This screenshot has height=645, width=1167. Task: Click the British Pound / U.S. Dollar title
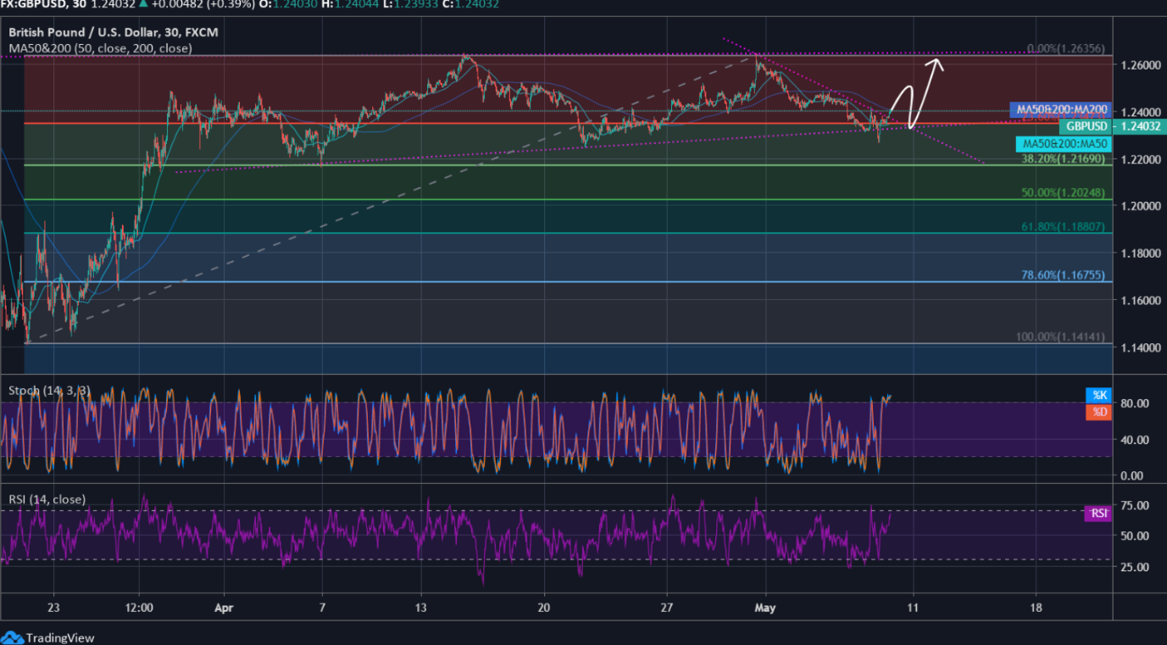[112, 32]
